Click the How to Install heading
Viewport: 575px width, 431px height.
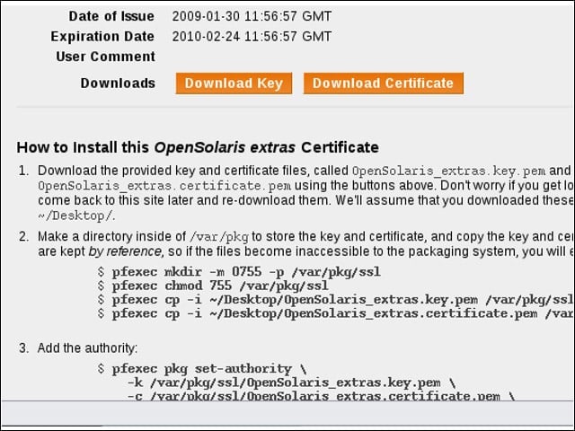click(198, 147)
